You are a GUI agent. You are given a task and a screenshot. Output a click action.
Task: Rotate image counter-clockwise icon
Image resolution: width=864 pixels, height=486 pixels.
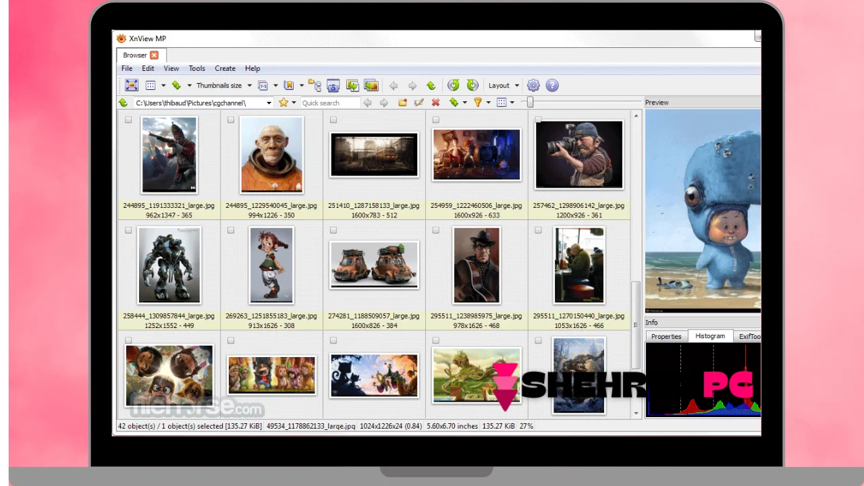pos(454,85)
